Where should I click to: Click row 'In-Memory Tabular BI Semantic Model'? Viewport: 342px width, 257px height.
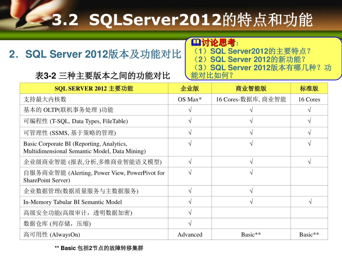click(72, 202)
